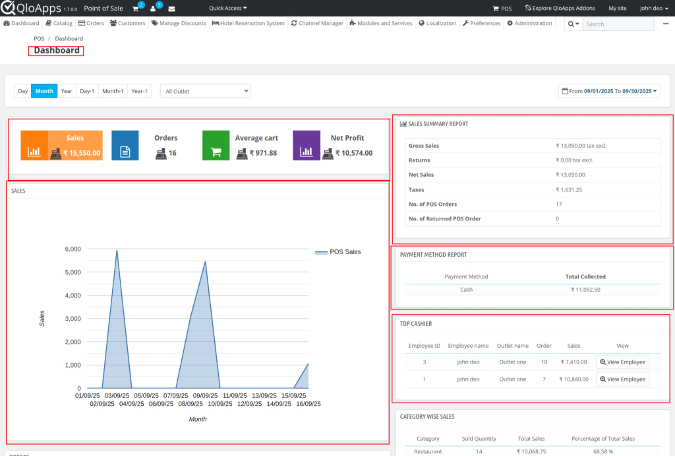Open the Customers menu
675x456 pixels.
[x=128, y=23]
